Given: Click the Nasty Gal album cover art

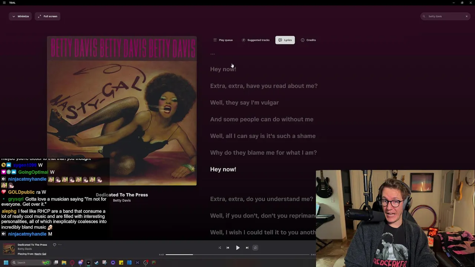Looking at the screenshot, I should tap(122, 111).
